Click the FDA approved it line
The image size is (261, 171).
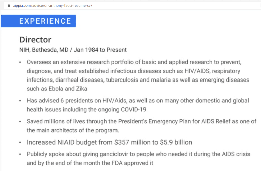[x=90, y=163]
